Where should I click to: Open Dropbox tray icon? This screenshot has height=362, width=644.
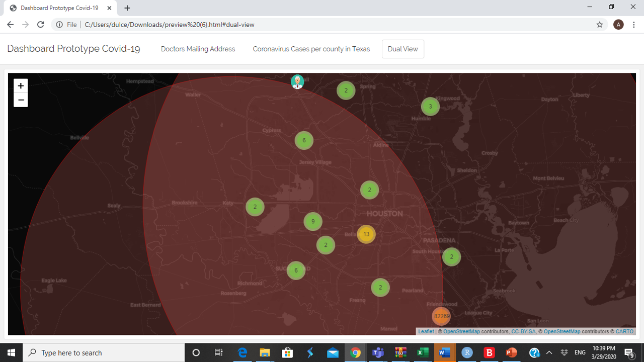(x=564, y=352)
